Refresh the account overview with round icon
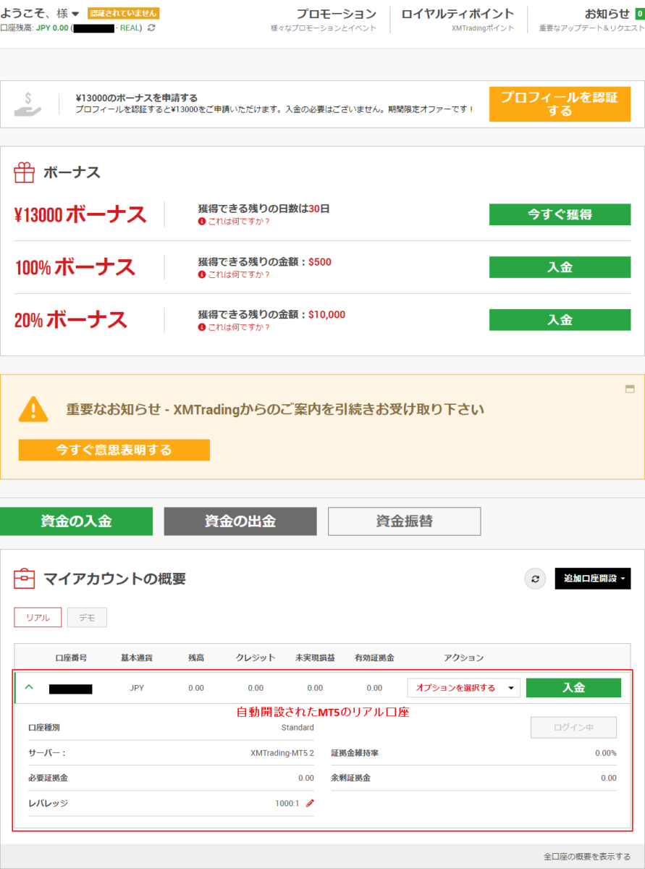 click(535, 579)
